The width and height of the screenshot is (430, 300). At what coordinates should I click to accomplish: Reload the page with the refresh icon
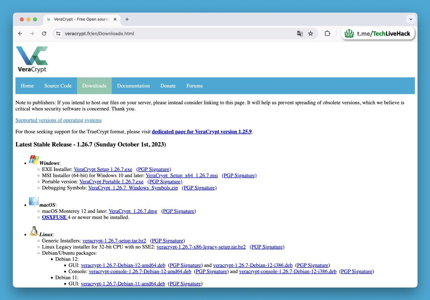(44, 34)
